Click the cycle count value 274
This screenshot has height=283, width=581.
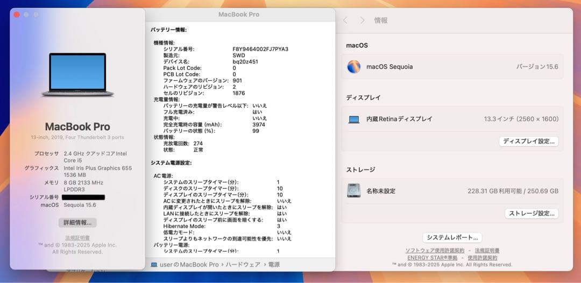click(198, 144)
